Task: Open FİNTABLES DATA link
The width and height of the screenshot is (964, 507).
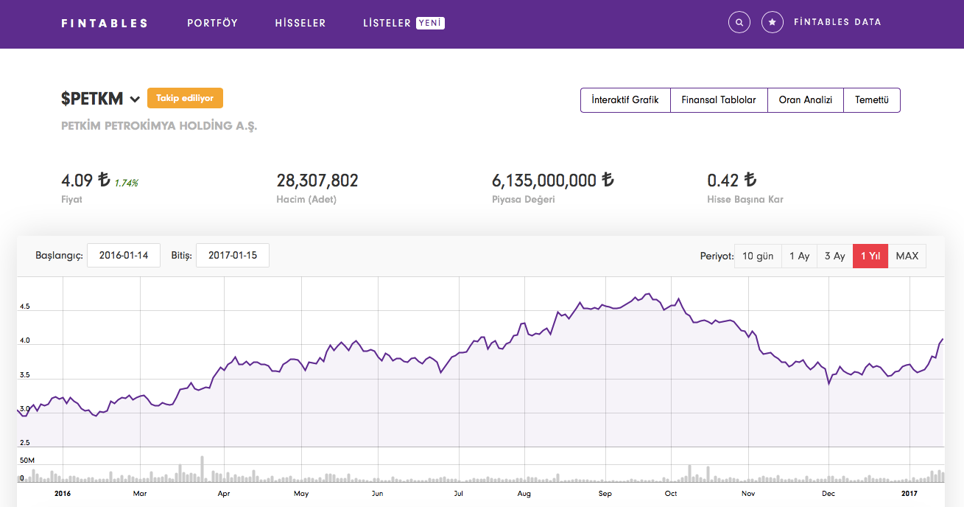Action: tap(837, 22)
